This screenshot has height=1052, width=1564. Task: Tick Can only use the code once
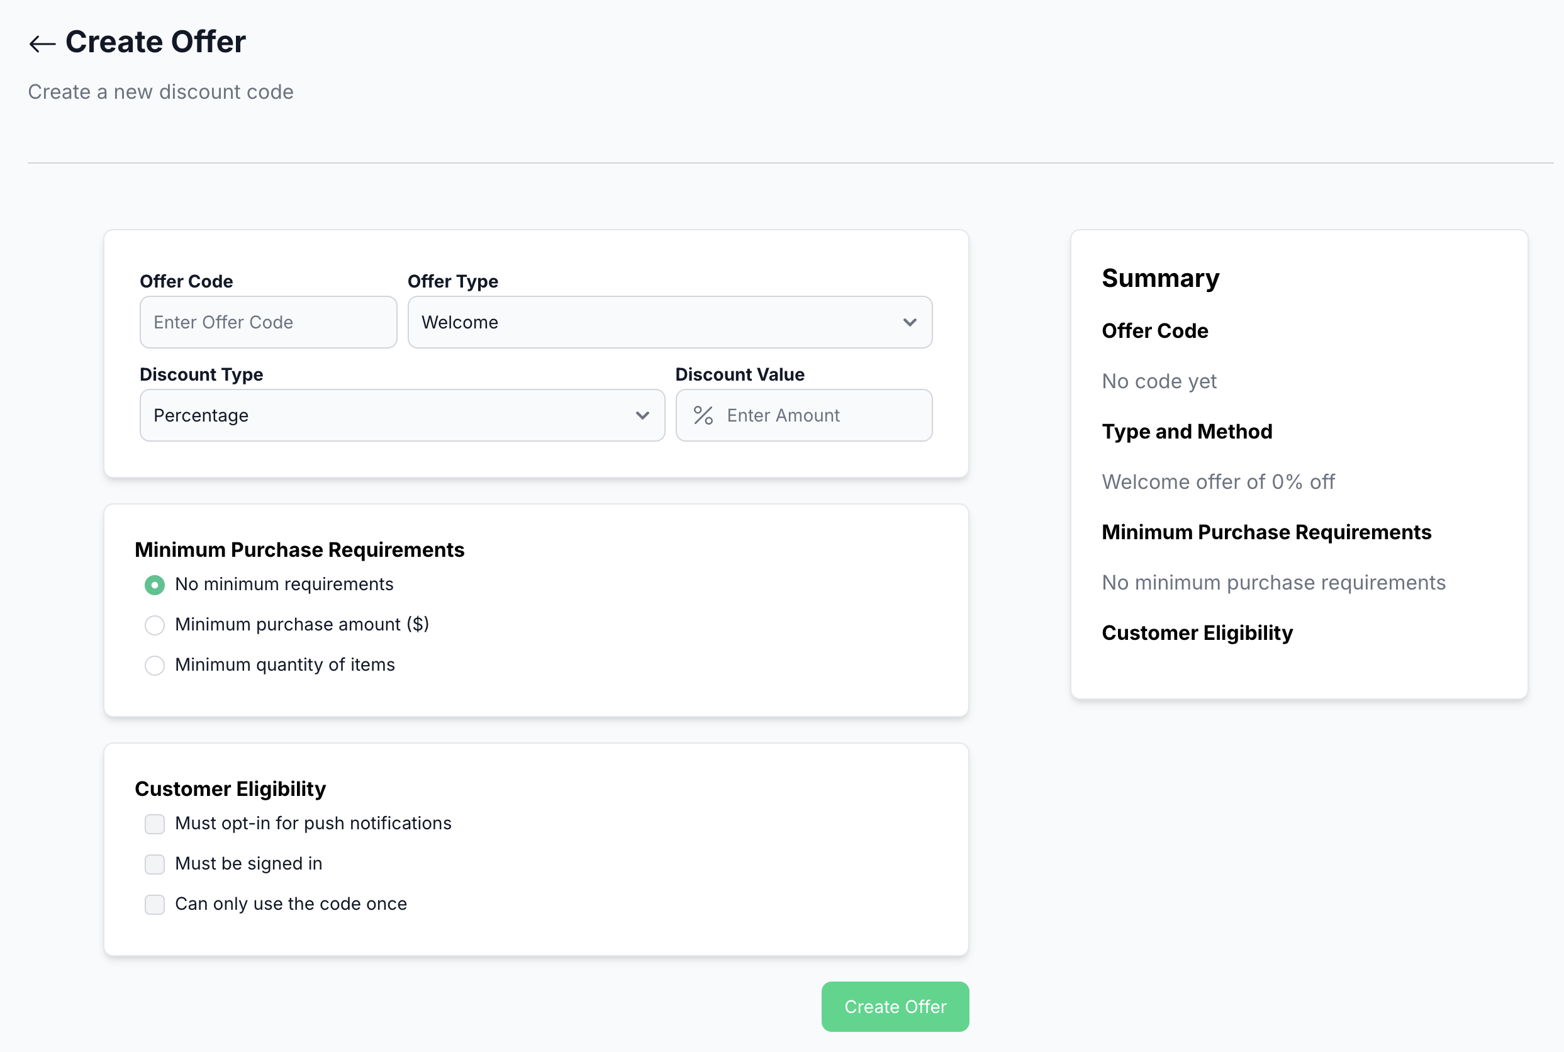tap(155, 904)
